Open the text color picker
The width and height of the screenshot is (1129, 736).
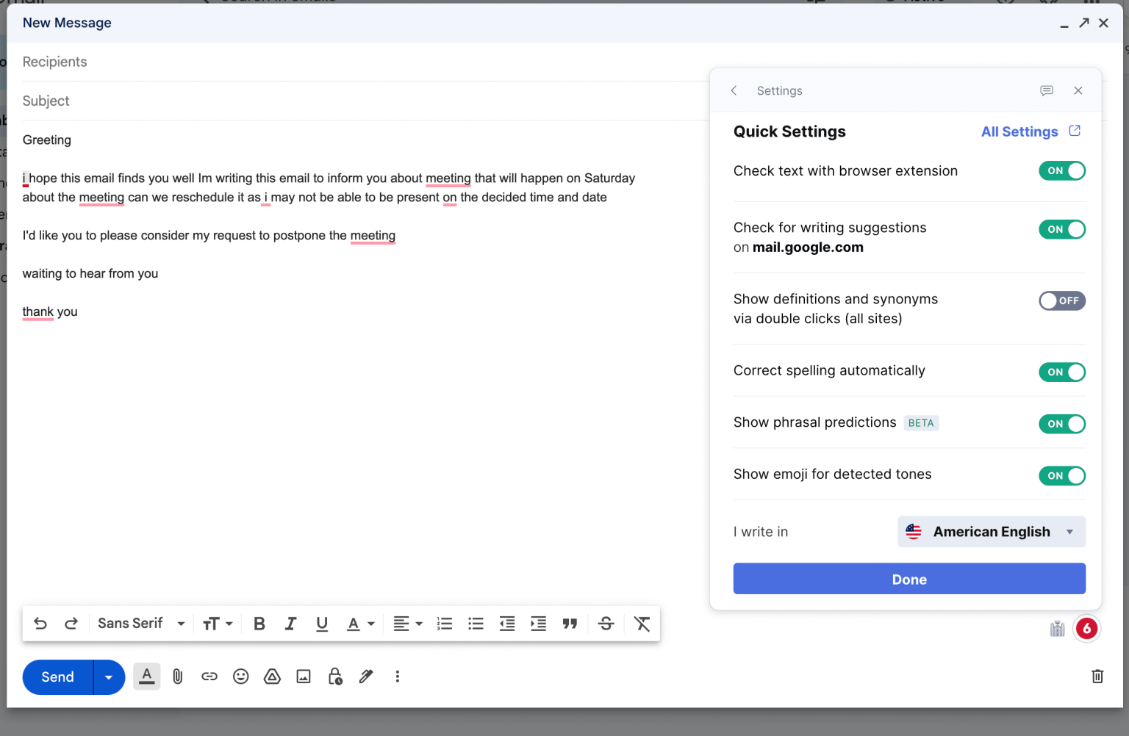359,623
